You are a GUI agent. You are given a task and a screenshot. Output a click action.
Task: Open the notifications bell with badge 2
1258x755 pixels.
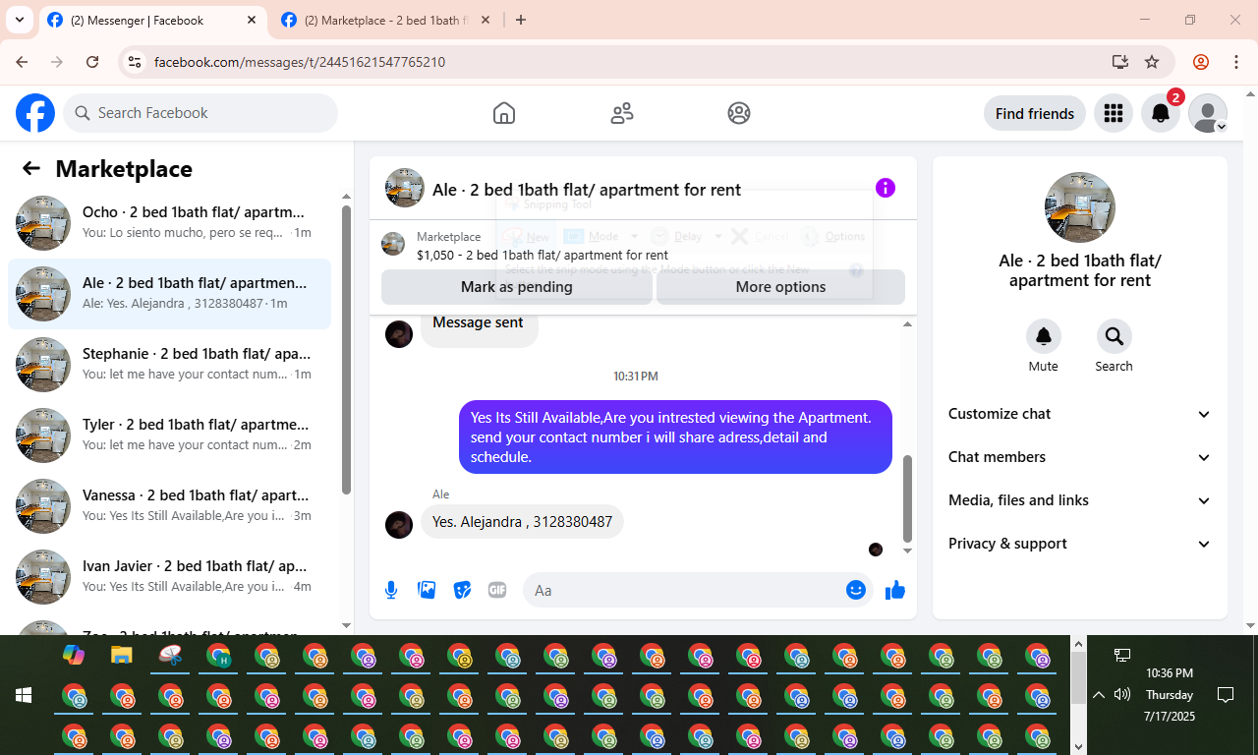click(x=1161, y=113)
